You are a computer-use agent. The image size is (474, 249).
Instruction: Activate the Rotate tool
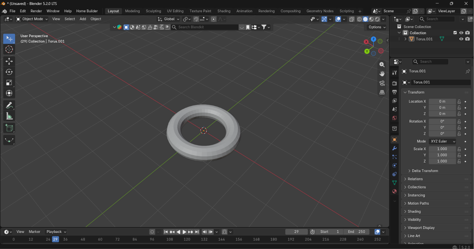tap(9, 72)
